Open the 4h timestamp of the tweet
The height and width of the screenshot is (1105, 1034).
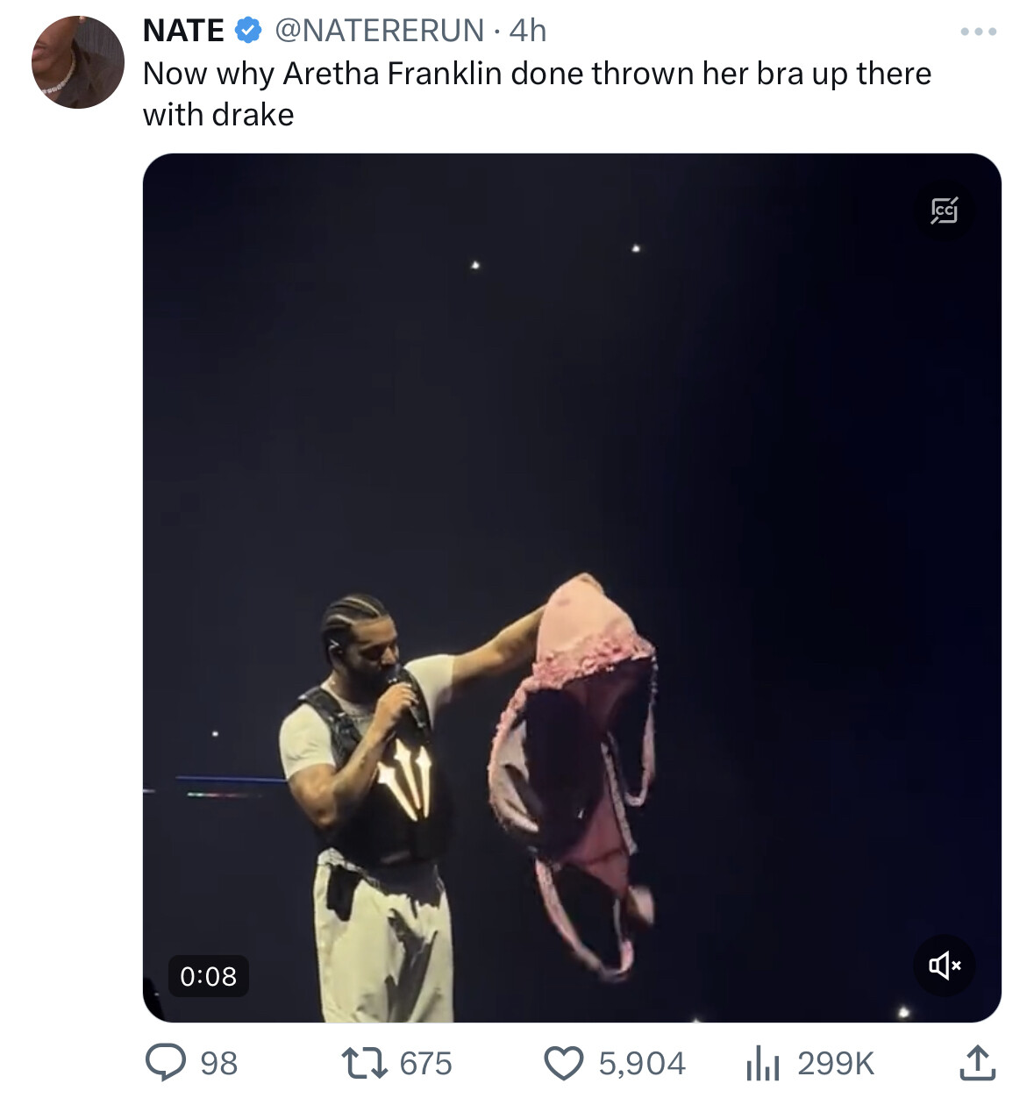pyautogui.click(x=528, y=31)
